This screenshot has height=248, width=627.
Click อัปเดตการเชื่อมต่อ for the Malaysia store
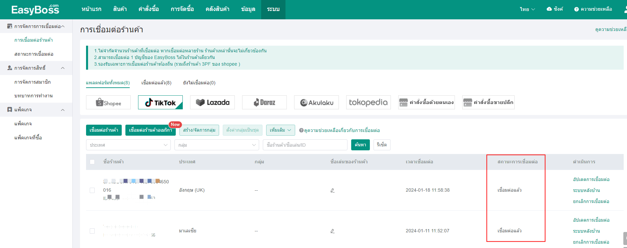coord(591,220)
